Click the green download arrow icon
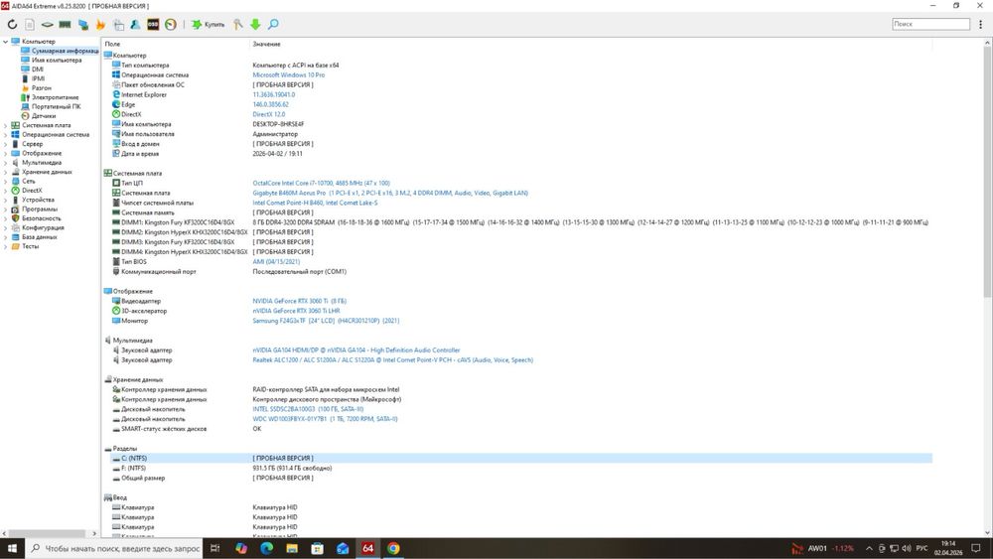The height and width of the screenshot is (559, 993). click(x=255, y=24)
